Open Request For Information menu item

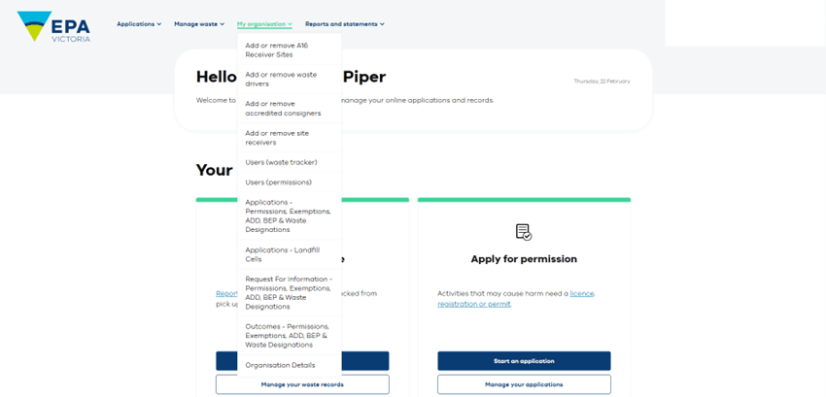point(290,293)
